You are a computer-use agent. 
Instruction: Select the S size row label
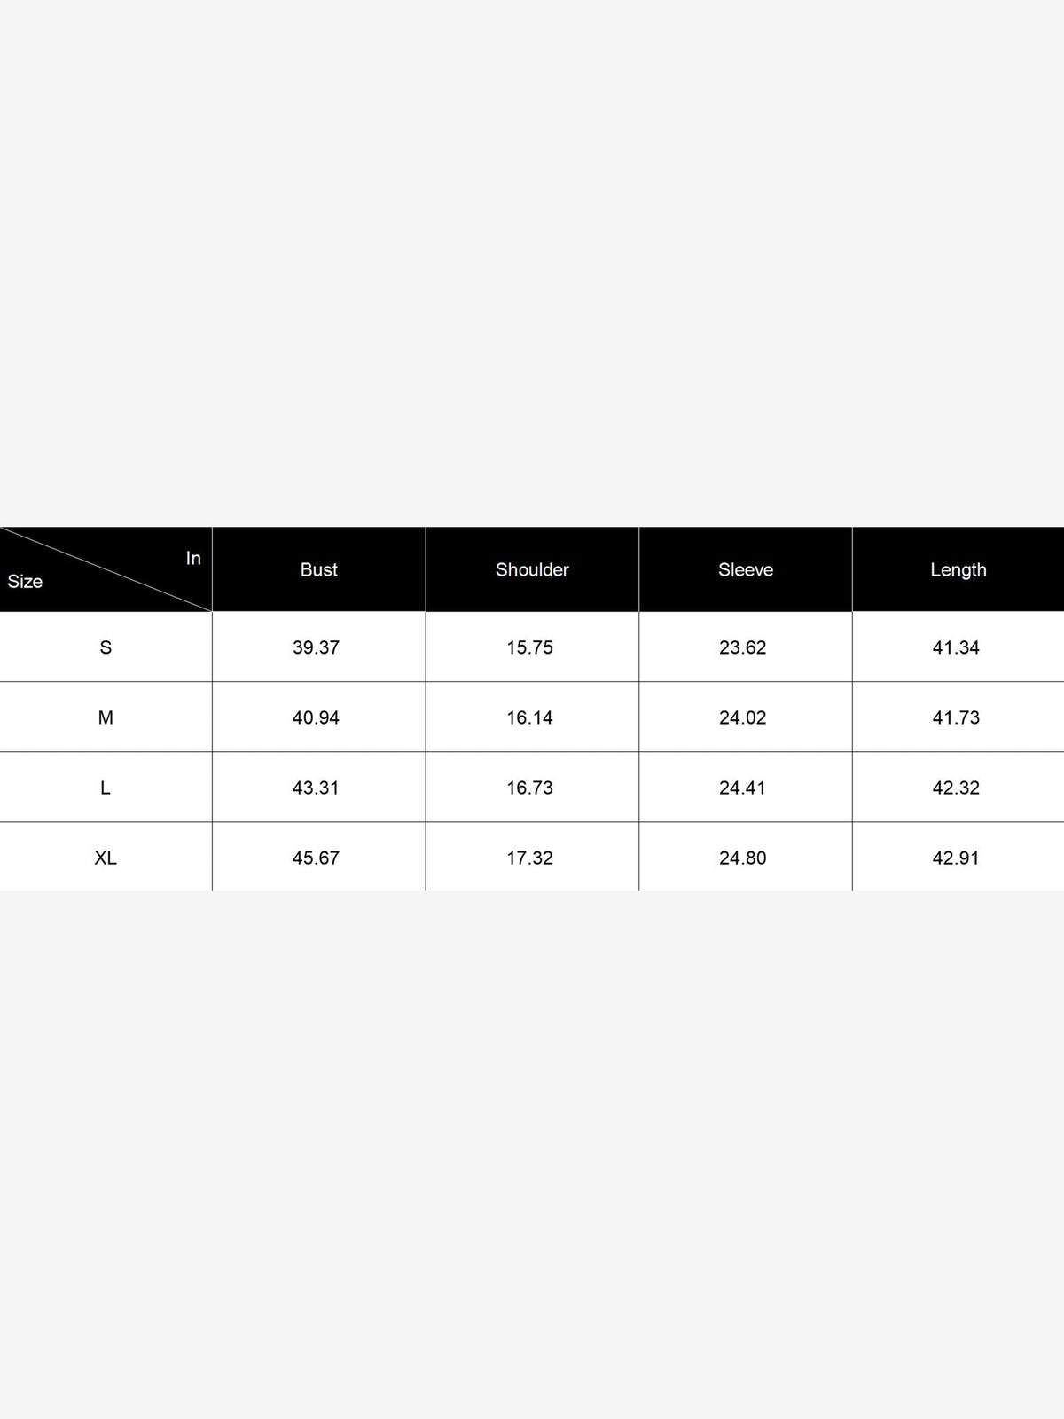pos(106,647)
